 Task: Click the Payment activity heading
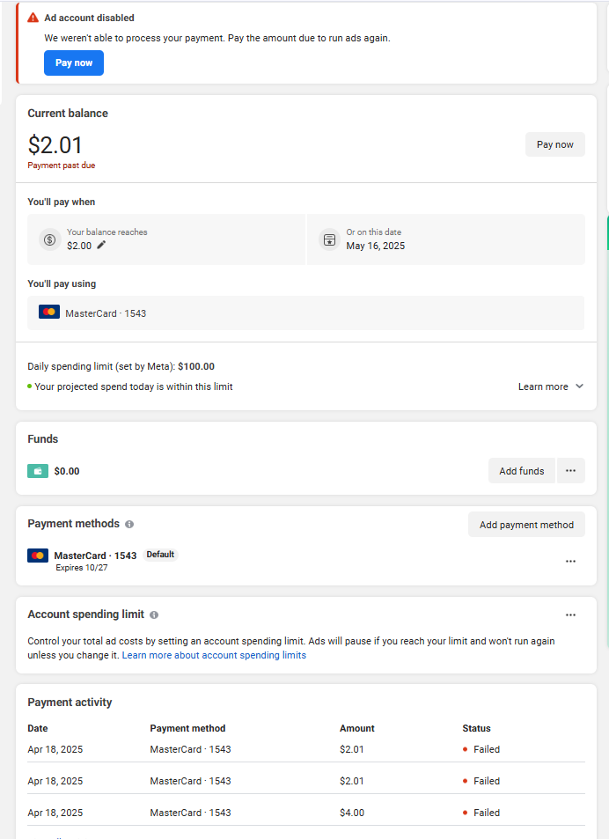[x=70, y=703]
